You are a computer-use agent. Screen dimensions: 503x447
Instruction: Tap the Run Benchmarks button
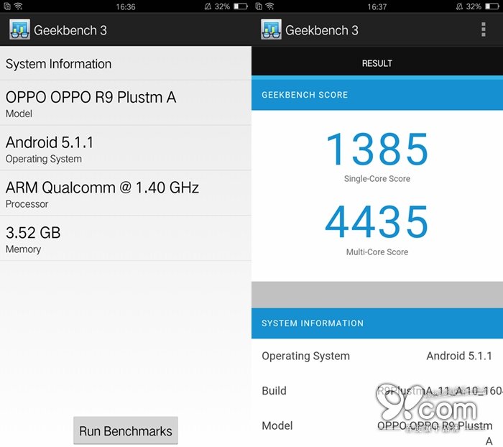126,430
